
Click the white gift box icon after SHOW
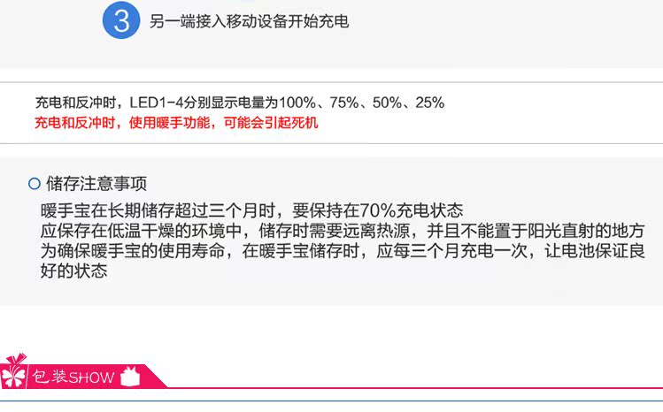click(x=132, y=375)
